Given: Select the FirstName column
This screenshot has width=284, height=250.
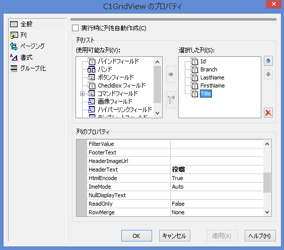Looking at the screenshot, I should pyautogui.click(x=212, y=86).
